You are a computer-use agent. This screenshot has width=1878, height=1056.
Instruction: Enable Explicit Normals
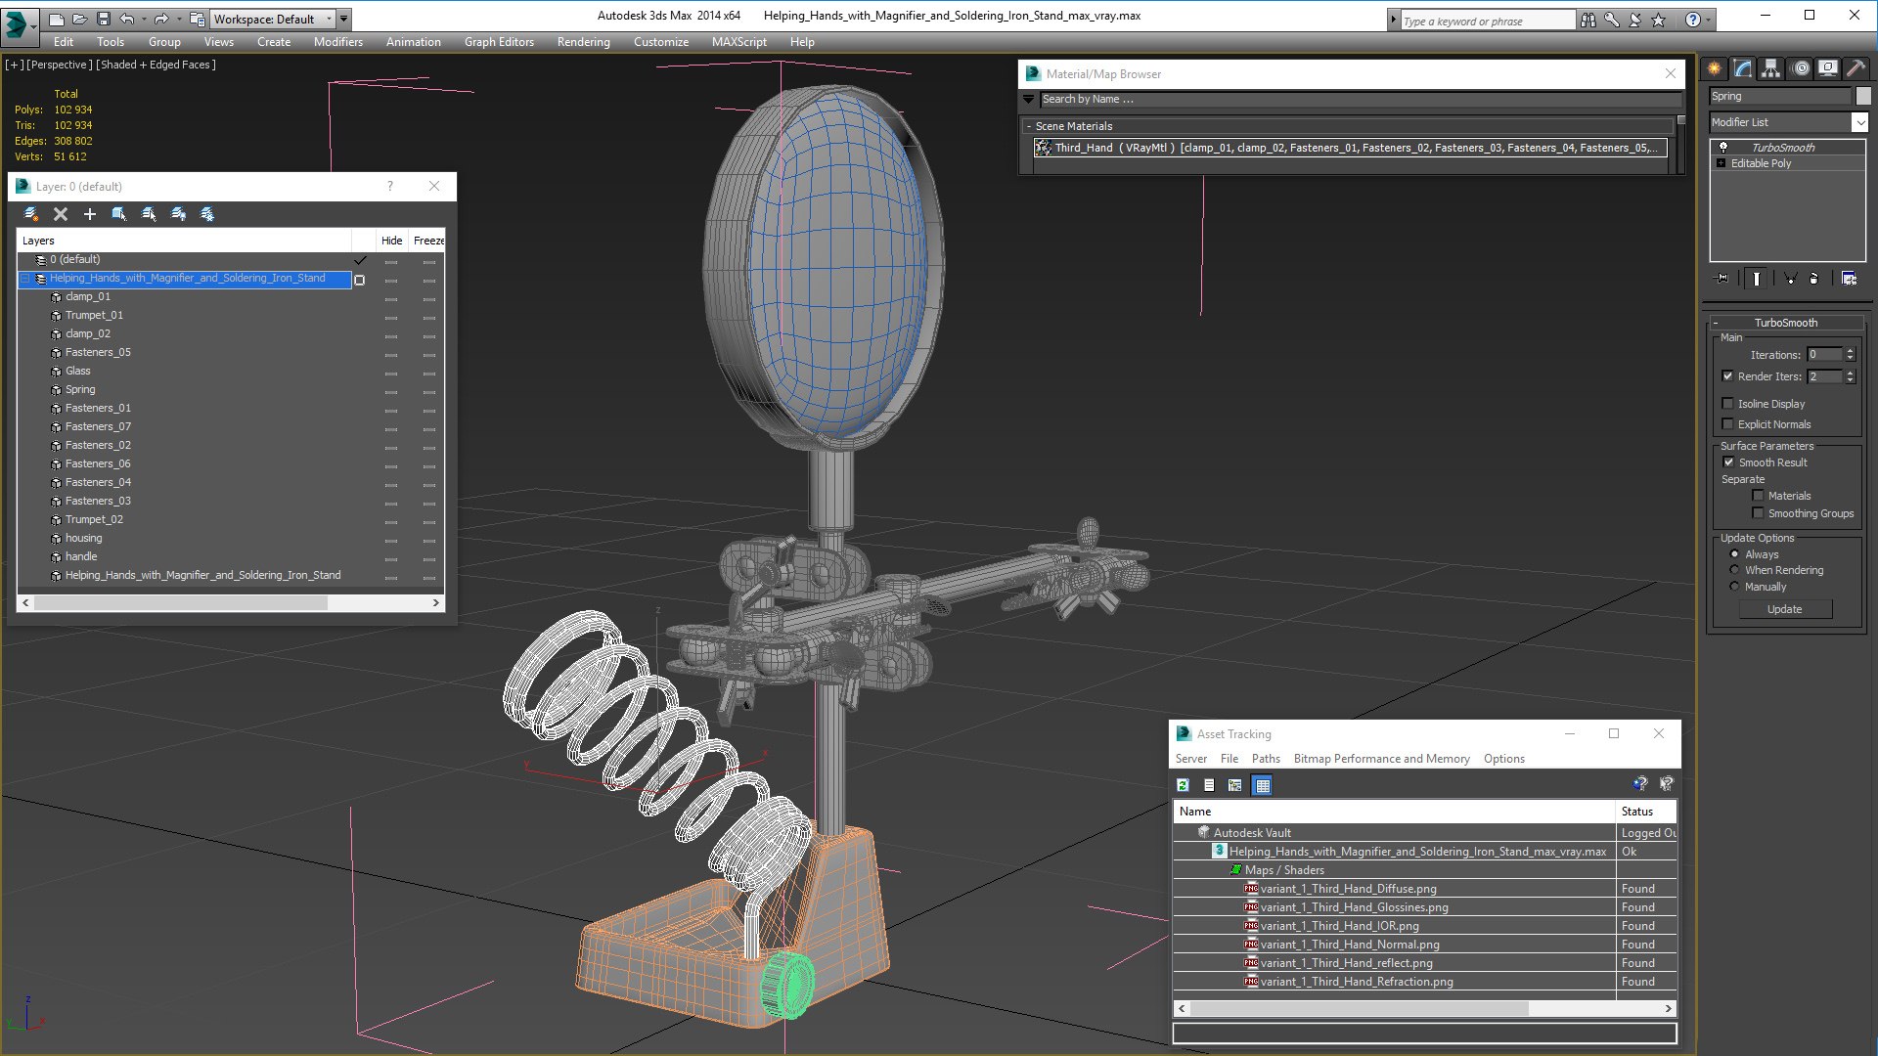[x=1727, y=424]
